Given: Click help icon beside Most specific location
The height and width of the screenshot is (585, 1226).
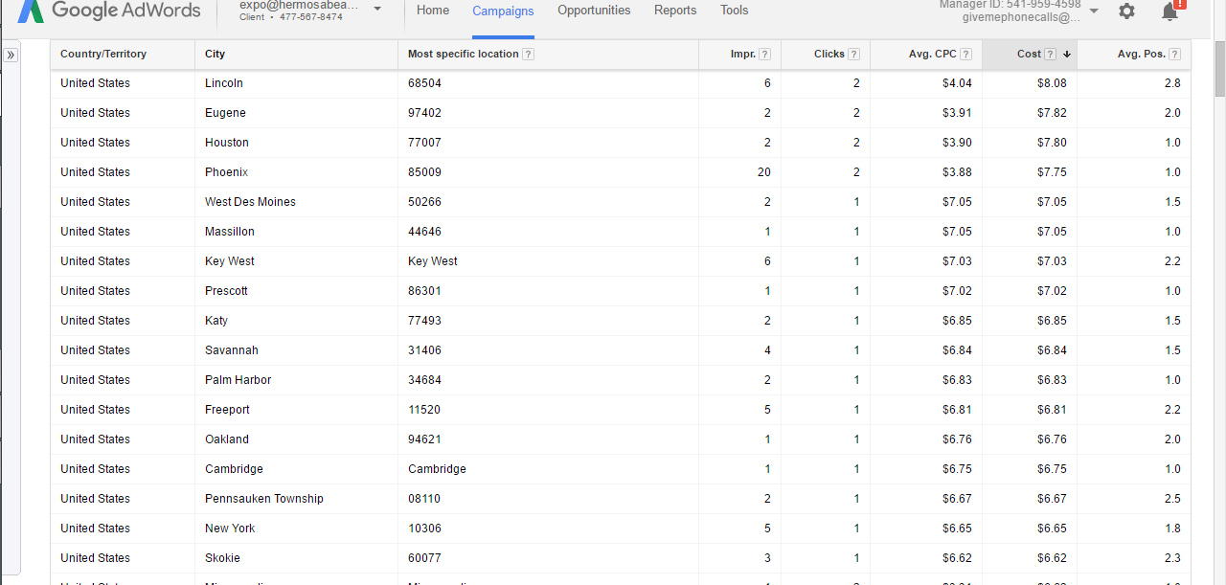Looking at the screenshot, I should 529,55.
